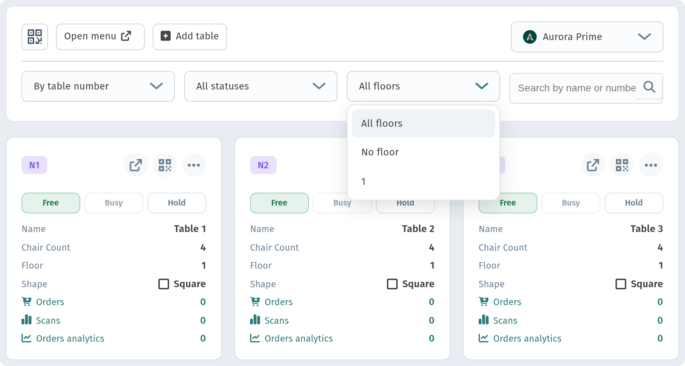Screen dimensions: 685x366
Task: Open three-dot menu on Table 3 card
Action: tap(651, 165)
